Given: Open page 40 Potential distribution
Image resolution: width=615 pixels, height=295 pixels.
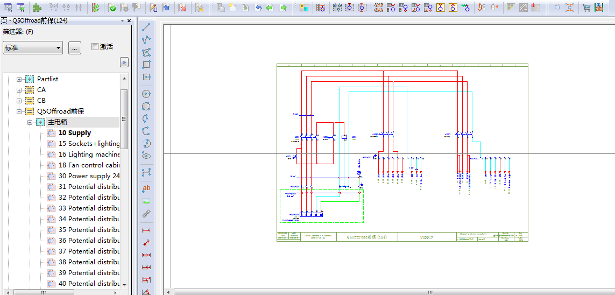Looking at the screenshot, I should point(89,283).
